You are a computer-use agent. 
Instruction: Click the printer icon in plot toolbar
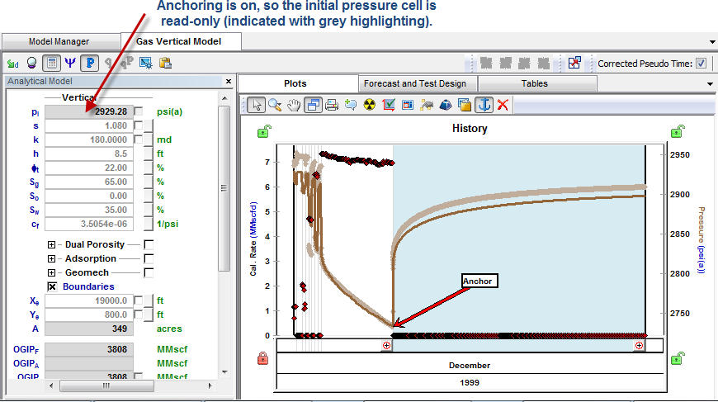(331, 104)
